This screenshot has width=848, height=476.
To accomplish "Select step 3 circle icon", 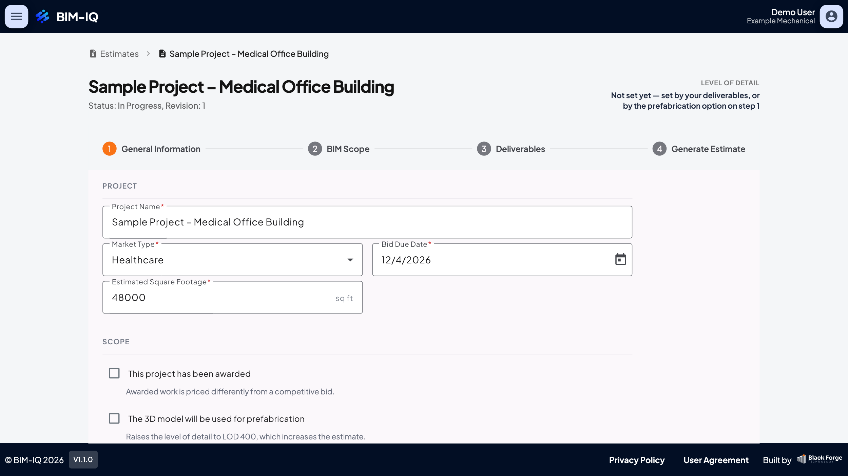I will coord(484,149).
